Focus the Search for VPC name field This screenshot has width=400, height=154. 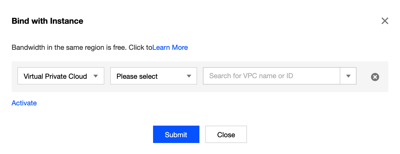tap(271, 76)
